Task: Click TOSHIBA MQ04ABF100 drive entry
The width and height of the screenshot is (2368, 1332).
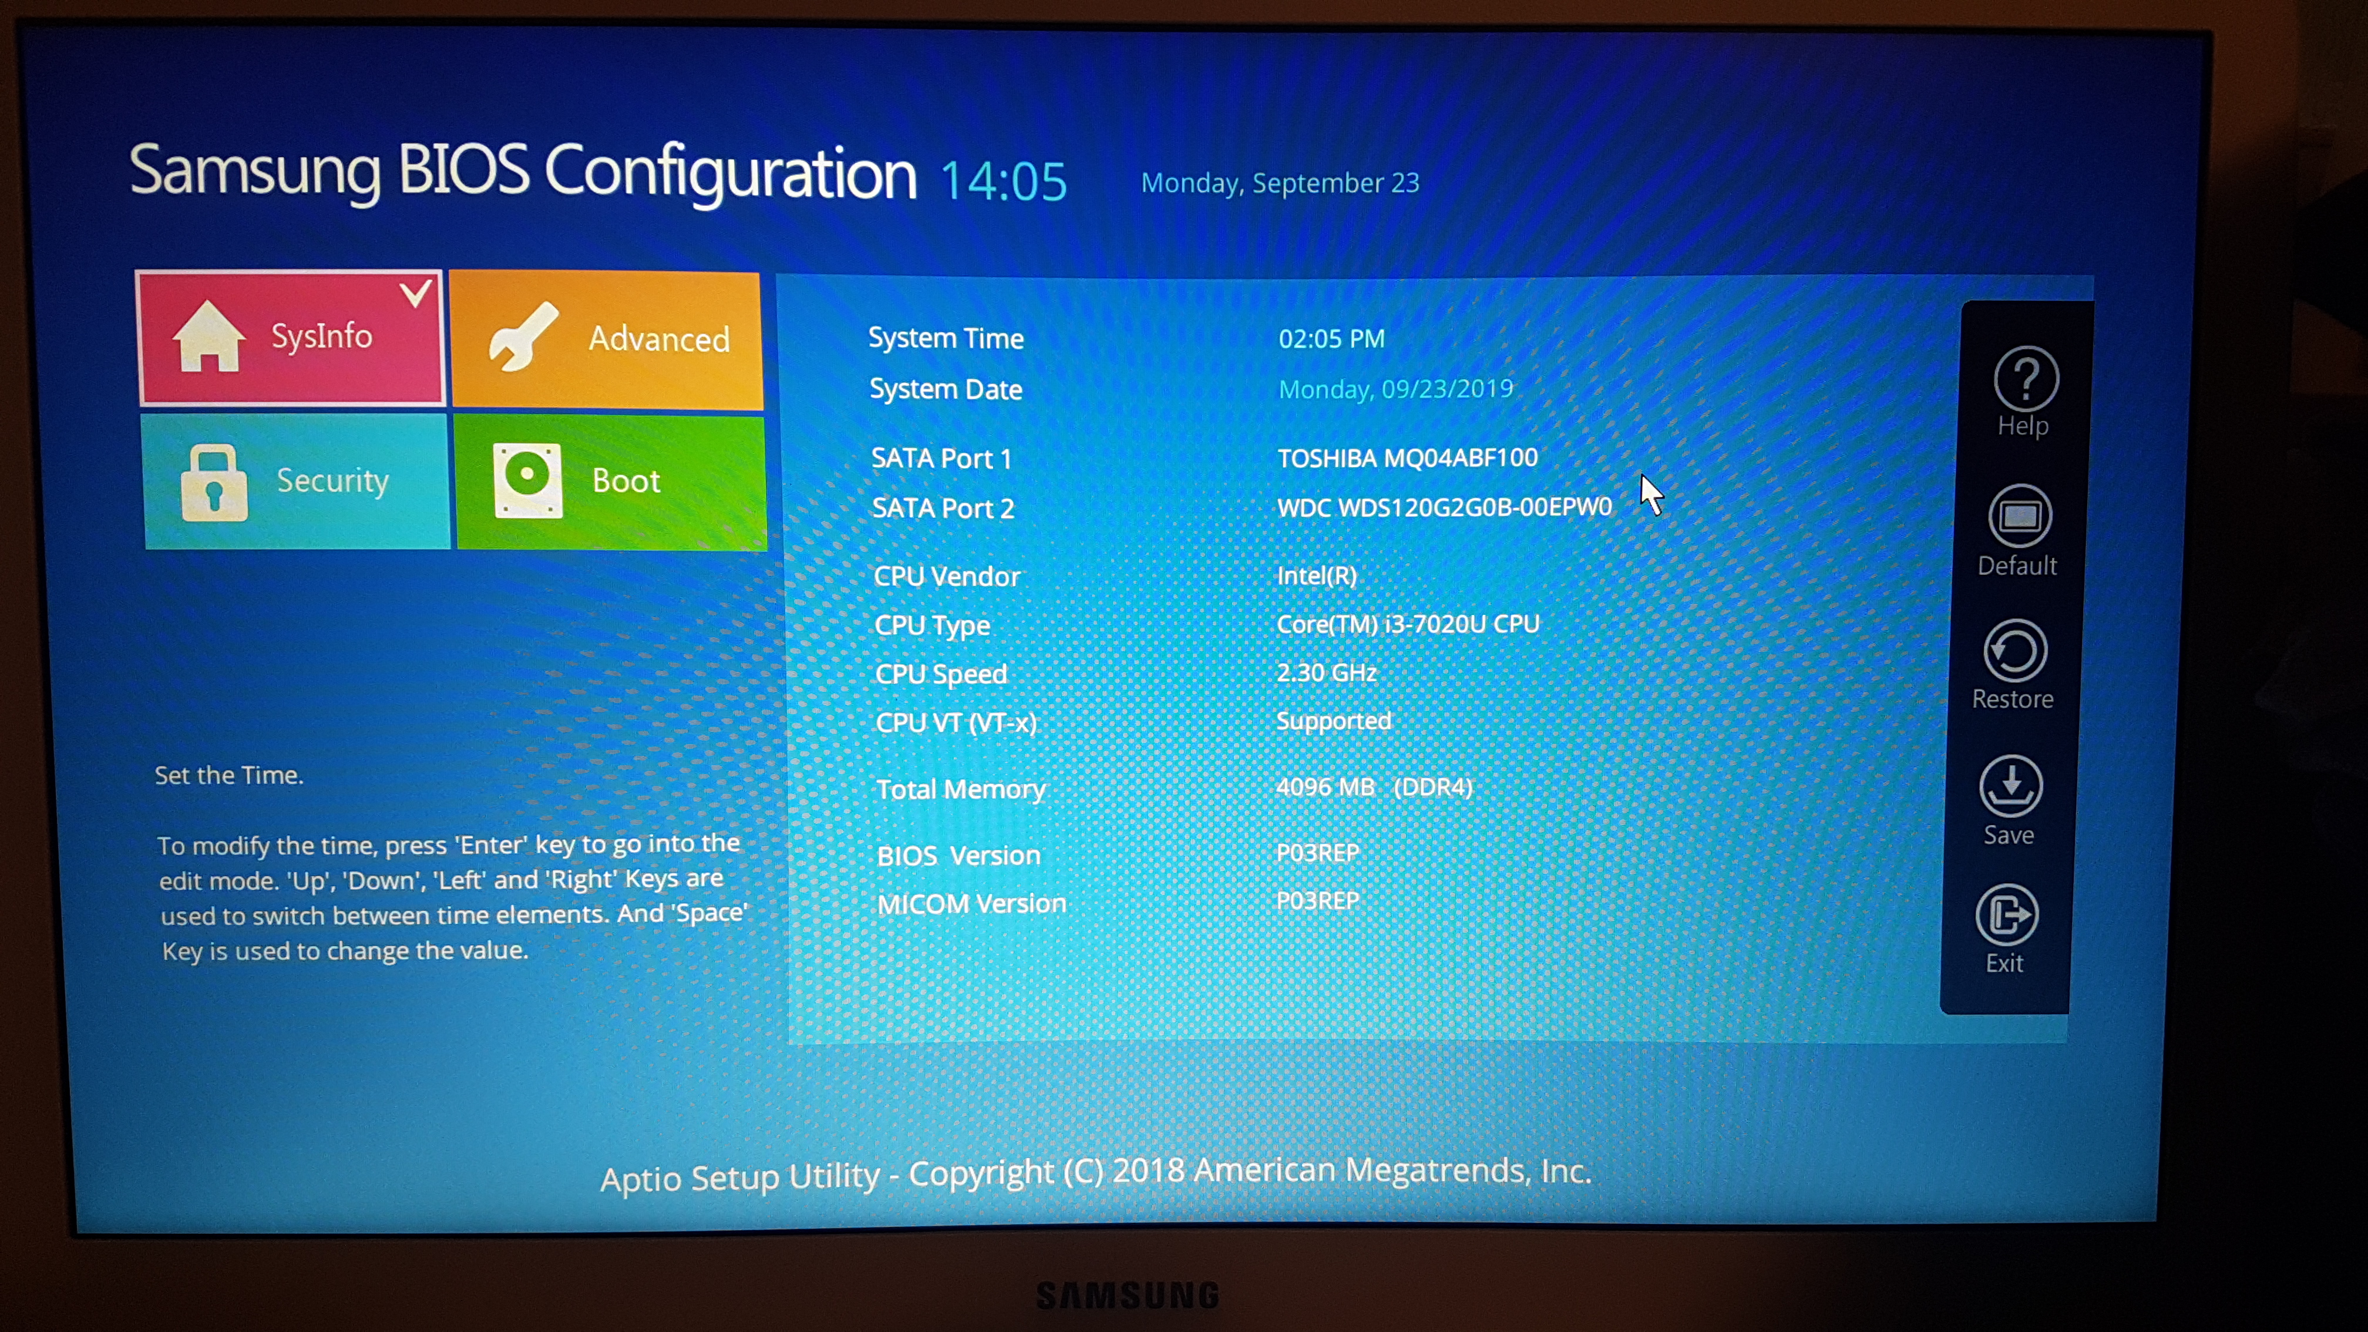Action: (1407, 458)
